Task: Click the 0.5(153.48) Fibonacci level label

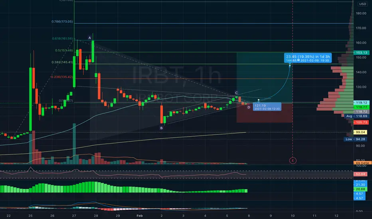Action: (64, 50)
